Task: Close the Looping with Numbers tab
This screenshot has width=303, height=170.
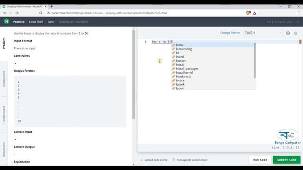Action: click(46, 6)
